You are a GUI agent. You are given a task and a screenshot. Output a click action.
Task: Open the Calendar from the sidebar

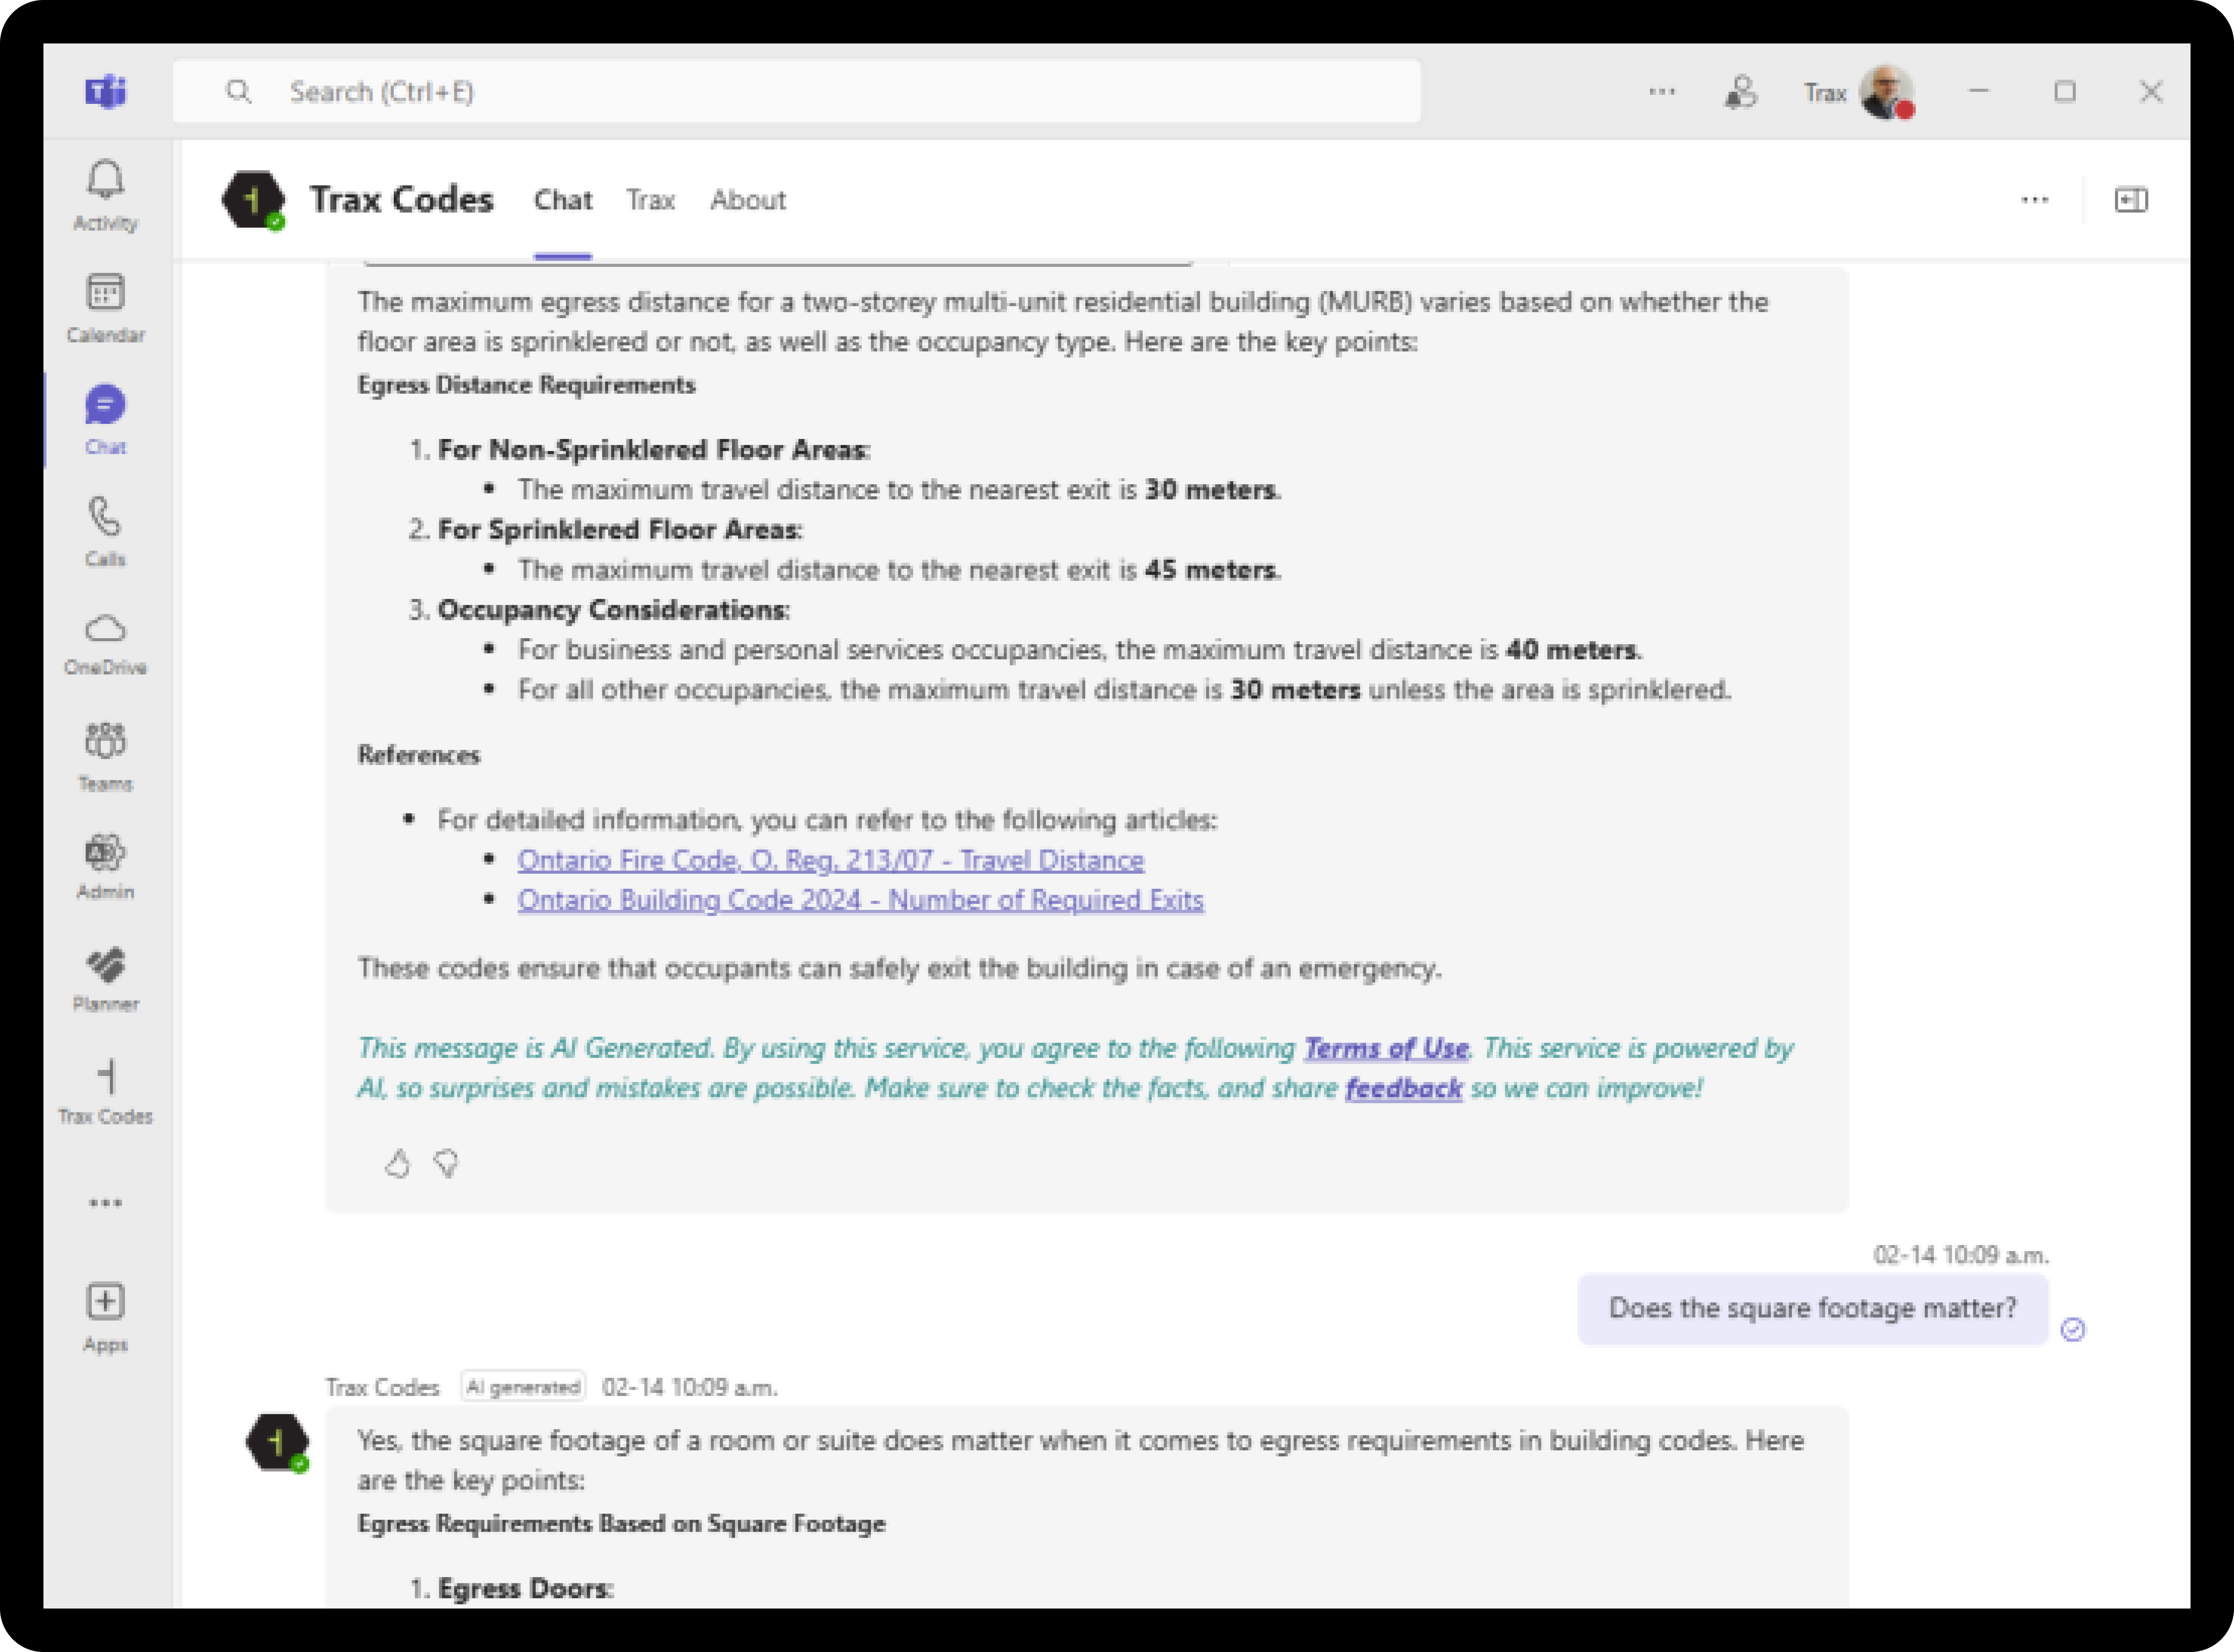[105, 307]
